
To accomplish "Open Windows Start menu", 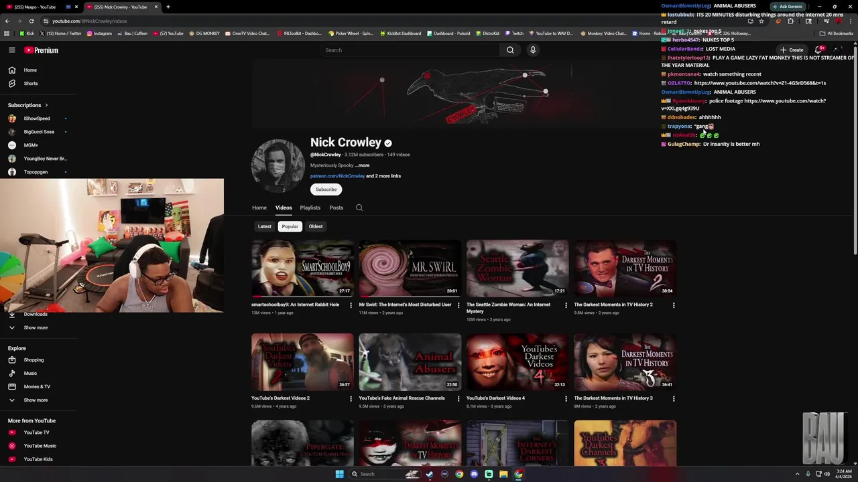I will [x=339, y=474].
